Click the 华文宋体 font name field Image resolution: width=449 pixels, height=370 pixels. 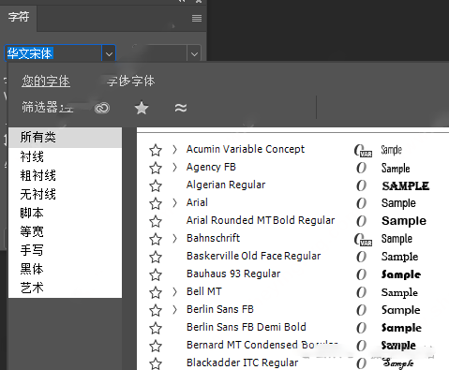[53, 53]
